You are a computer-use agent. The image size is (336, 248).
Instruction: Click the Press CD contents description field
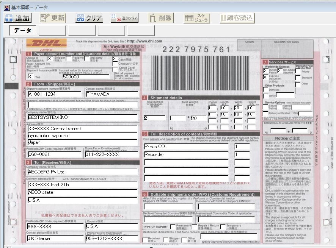coord(186,147)
